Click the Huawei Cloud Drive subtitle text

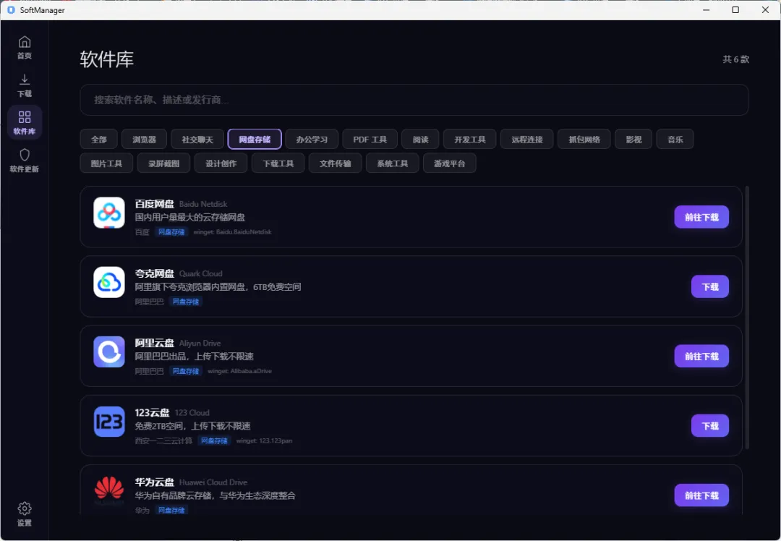(213, 482)
